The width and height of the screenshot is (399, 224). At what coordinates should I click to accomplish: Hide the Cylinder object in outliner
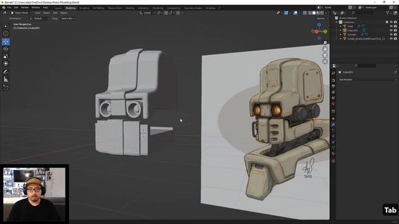click(391, 35)
